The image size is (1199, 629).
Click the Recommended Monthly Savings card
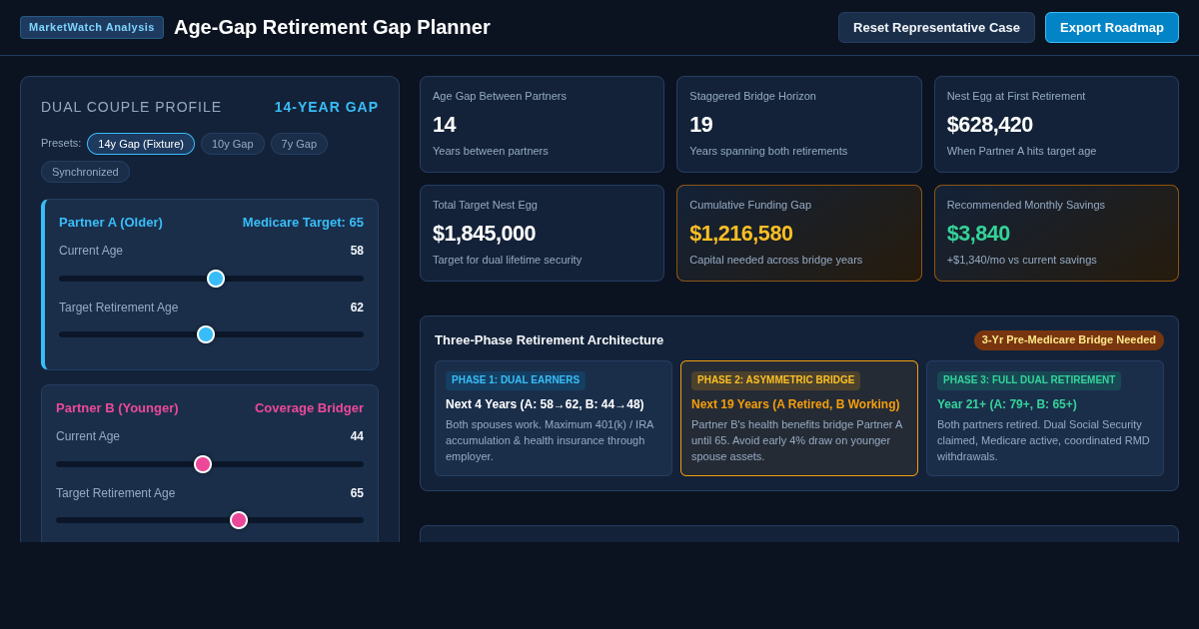(1056, 233)
